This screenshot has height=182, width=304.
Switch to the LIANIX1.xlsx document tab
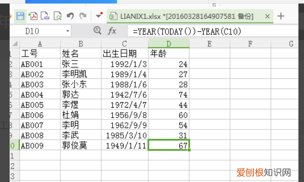click(x=190, y=16)
